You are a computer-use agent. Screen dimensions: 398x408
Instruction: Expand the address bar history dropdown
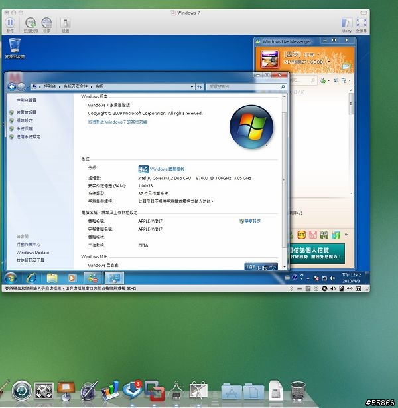pyautogui.click(x=192, y=87)
